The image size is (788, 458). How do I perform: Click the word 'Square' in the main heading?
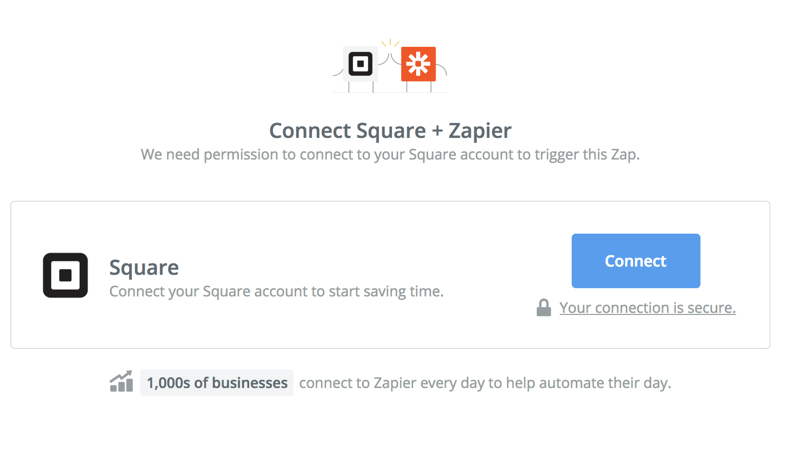(391, 131)
